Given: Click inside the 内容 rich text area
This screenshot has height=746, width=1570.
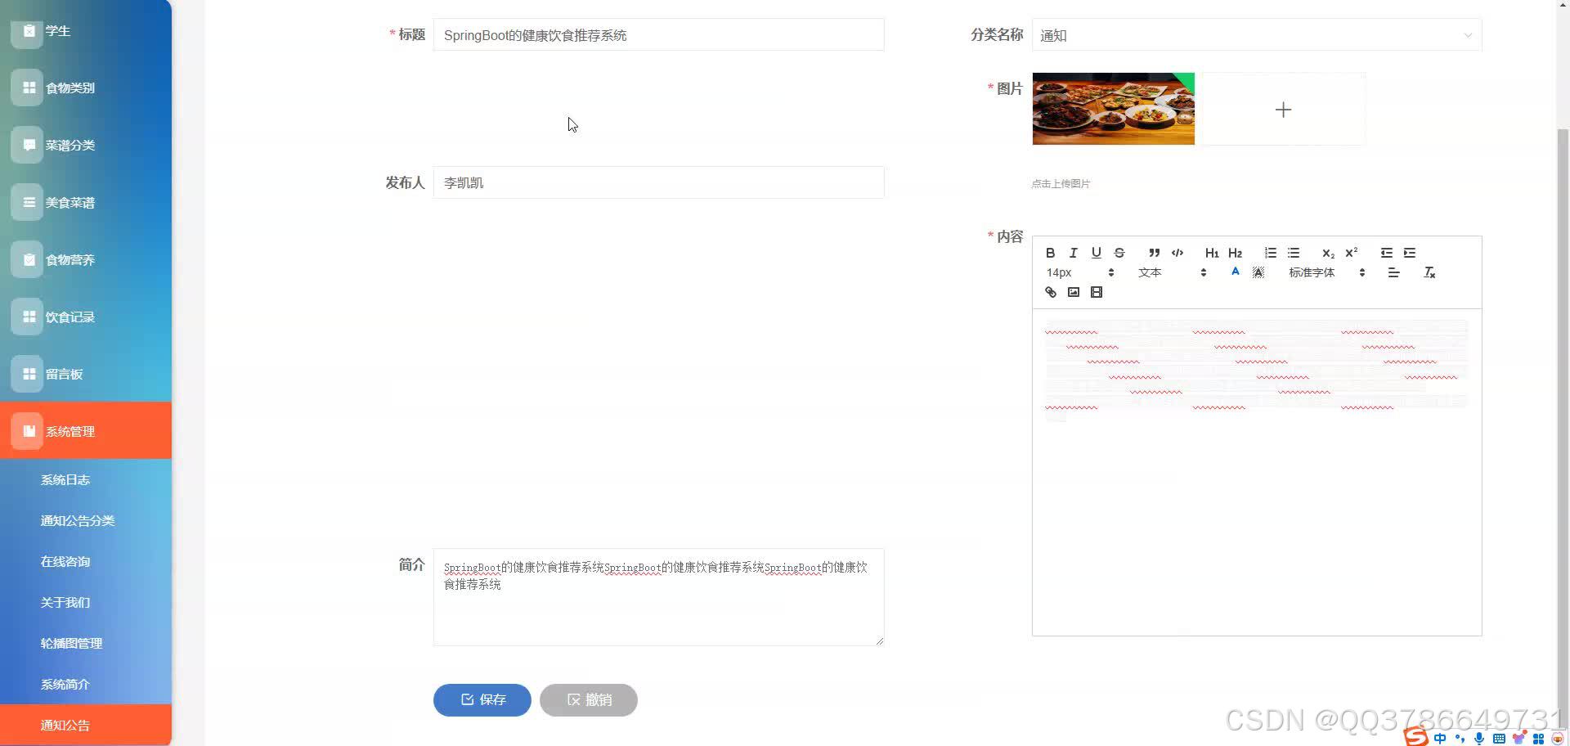Looking at the screenshot, I should 1256,472.
